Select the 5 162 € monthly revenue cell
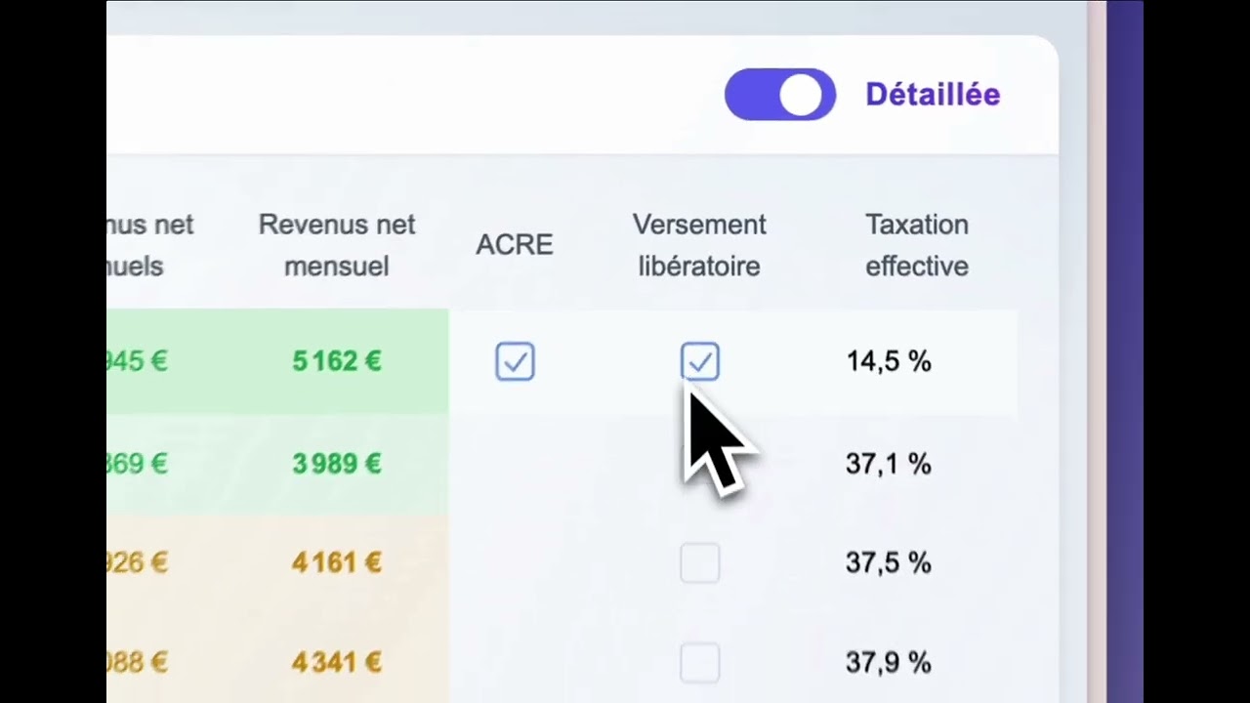1250x703 pixels. (337, 361)
